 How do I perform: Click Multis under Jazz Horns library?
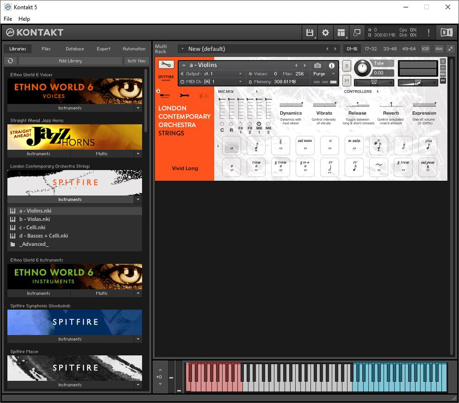pyautogui.click(x=102, y=154)
